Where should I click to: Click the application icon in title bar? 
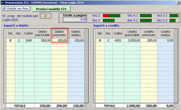coord(3,3)
